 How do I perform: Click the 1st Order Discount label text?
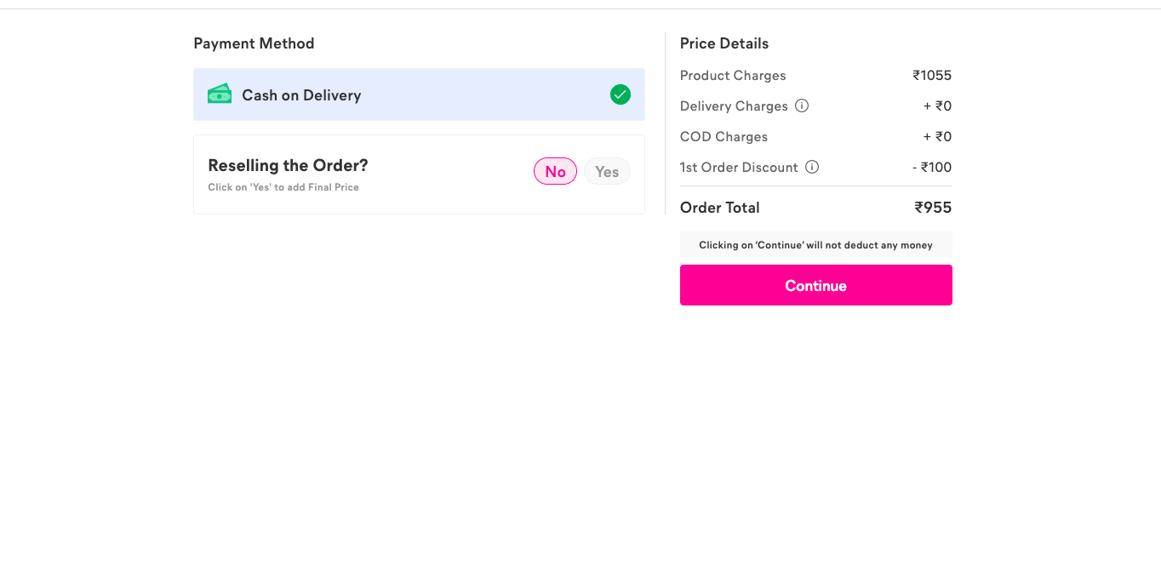click(x=739, y=168)
